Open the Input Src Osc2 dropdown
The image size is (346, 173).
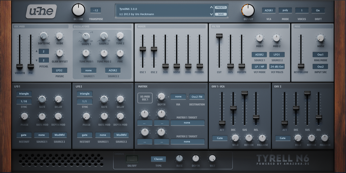pyautogui.click(x=320, y=67)
